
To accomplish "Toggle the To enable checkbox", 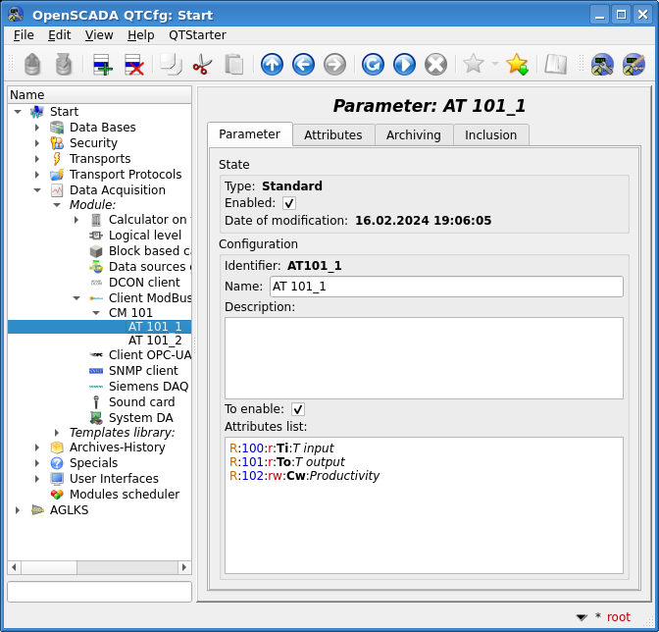I will tap(298, 409).
